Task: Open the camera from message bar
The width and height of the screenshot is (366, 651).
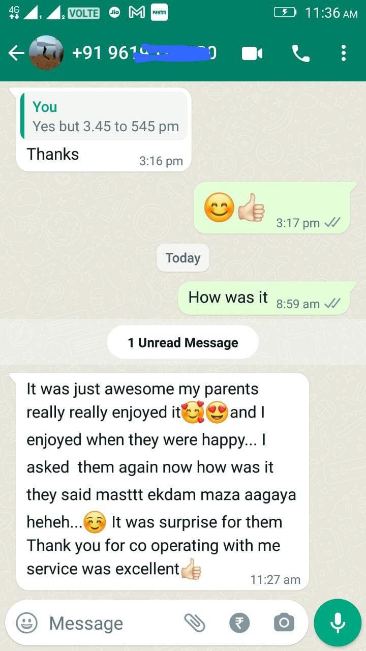Action: [284, 623]
